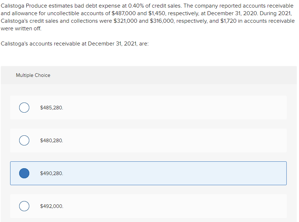
Task: Deselect the currently chosen $490,280 radio button
Action: point(24,173)
